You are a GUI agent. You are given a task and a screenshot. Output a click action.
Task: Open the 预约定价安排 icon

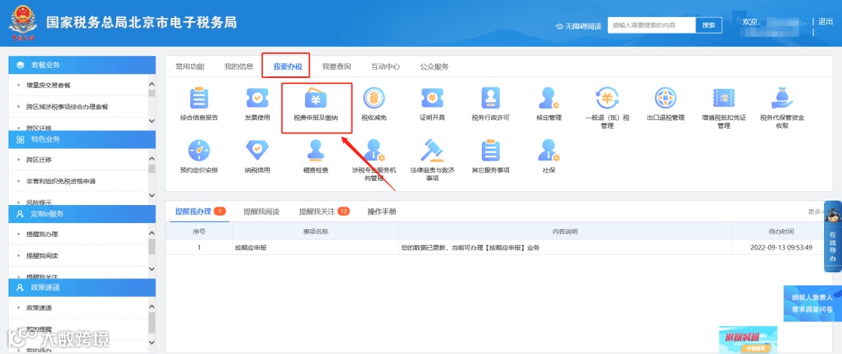200,151
